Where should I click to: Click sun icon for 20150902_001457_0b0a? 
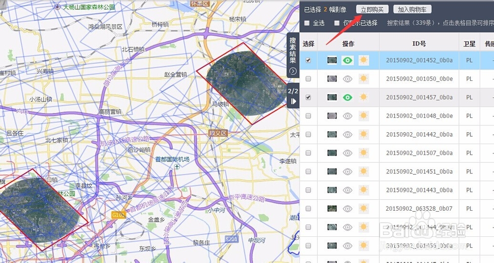tap(364, 97)
